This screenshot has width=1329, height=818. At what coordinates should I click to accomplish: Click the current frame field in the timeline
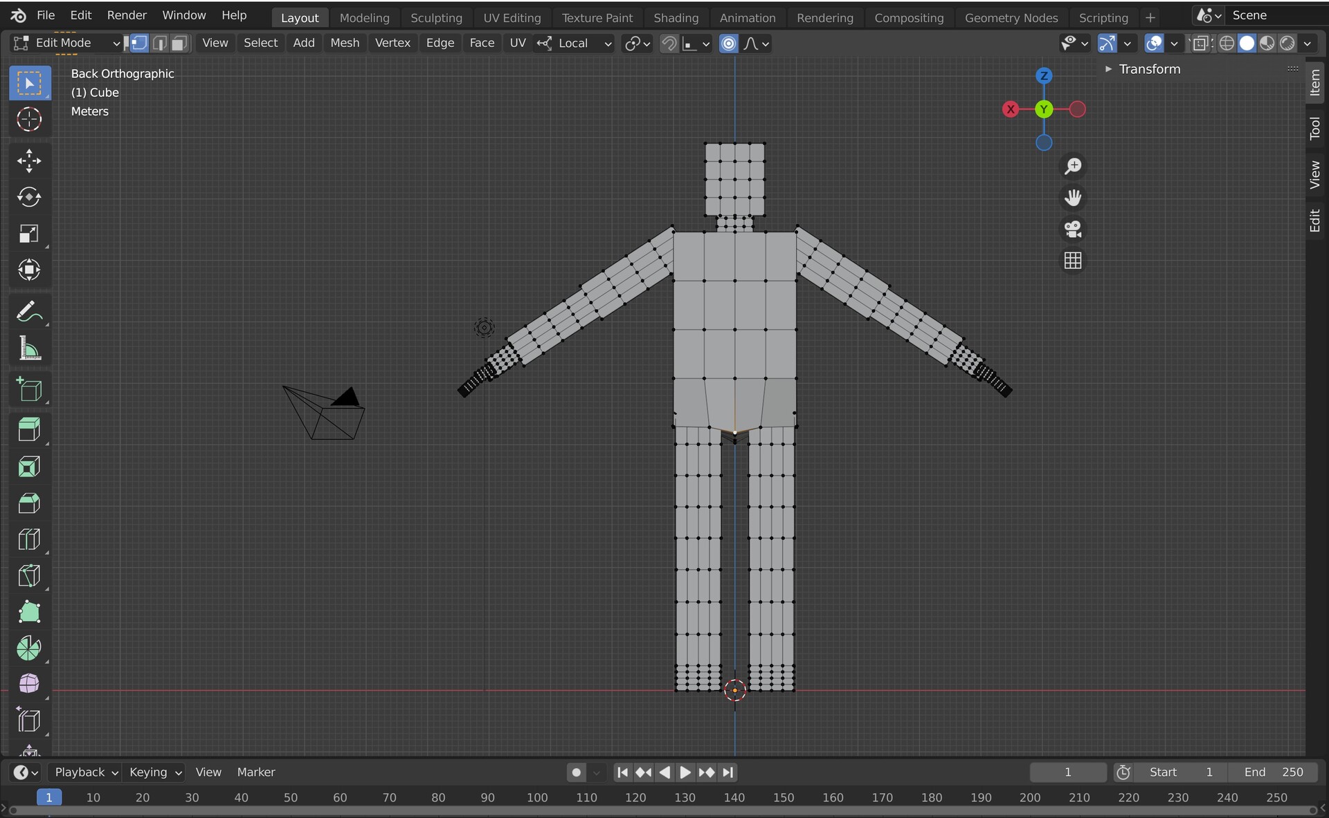[1067, 772]
